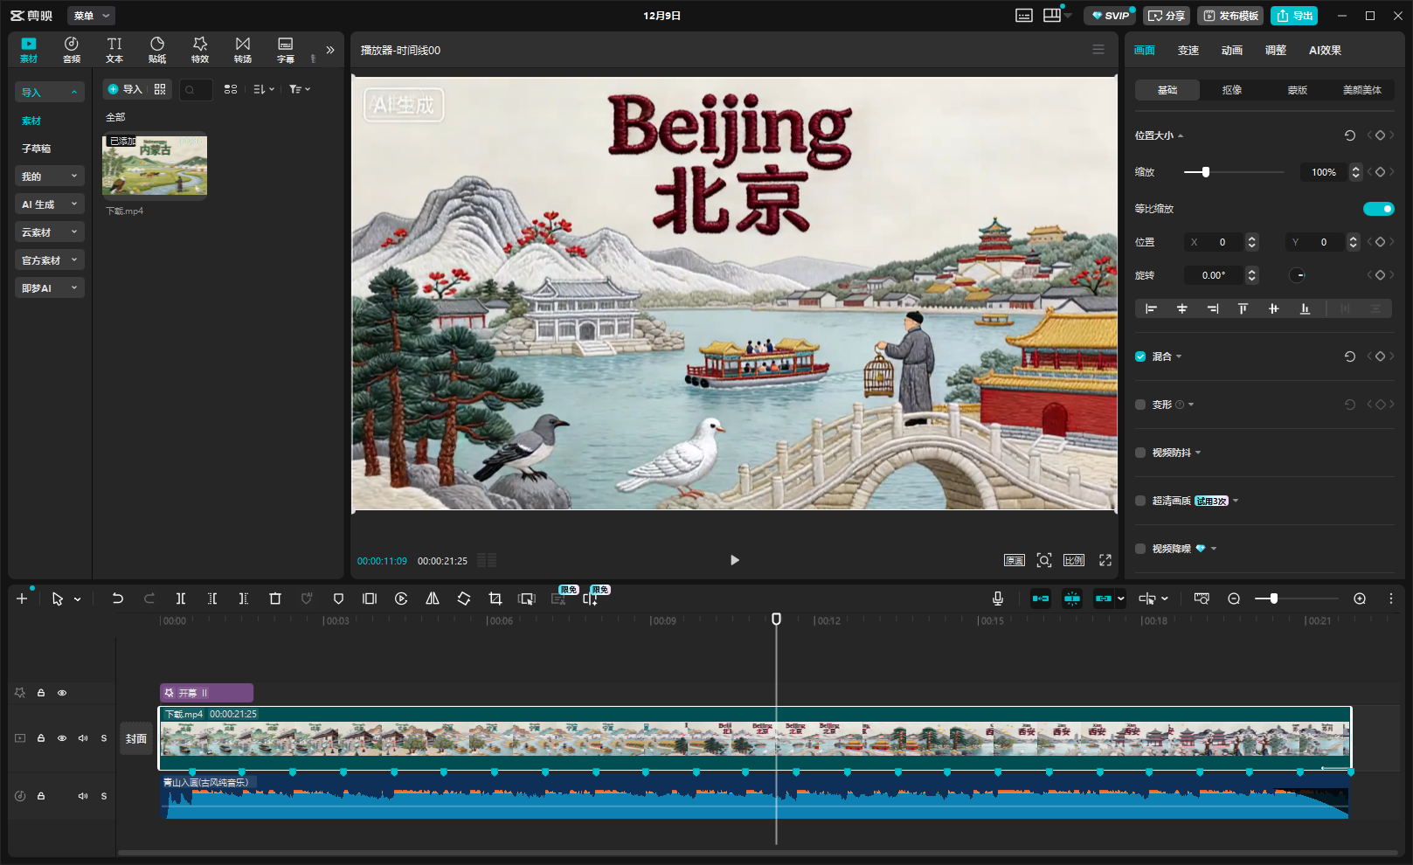
Task: Hide the main video track with eye icon
Action: click(62, 738)
